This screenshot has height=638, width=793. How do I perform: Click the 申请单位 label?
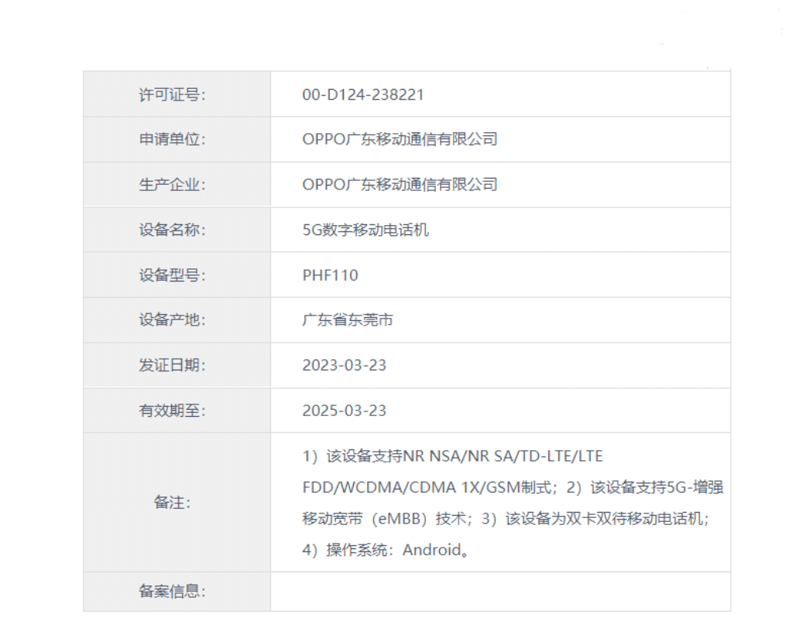(x=172, y=140)
